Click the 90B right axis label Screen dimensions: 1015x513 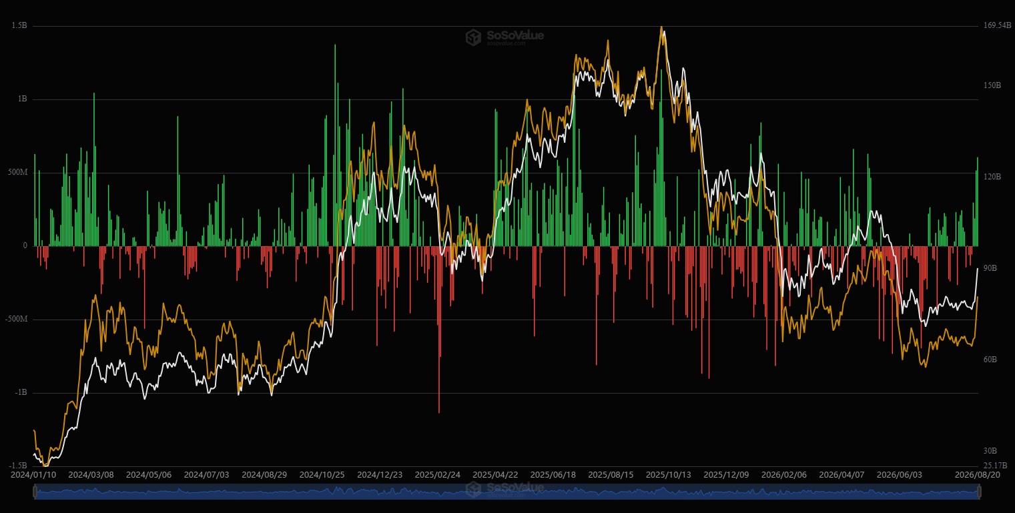[990, 268]
